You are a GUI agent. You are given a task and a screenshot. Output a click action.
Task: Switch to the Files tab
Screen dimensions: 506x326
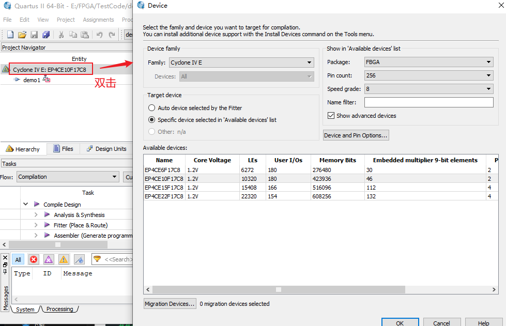tap(63, 149)
